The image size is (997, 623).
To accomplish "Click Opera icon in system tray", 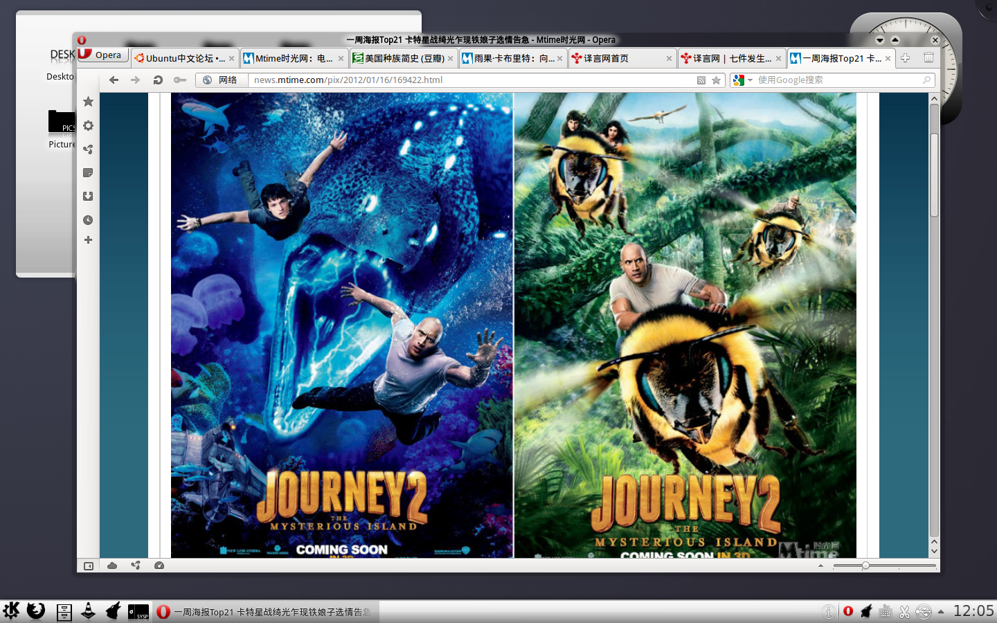I will (x=847, y=611).
